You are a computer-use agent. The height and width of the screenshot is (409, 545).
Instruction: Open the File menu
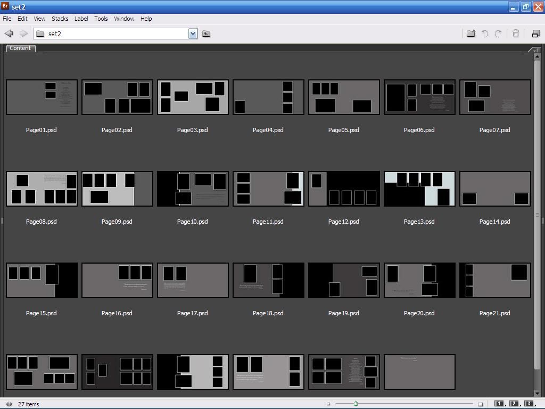click(x=7, y=19)
